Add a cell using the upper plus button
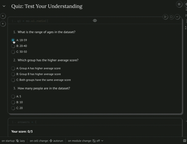The width and height of the screenshot is (187, 144). [3, 16]
